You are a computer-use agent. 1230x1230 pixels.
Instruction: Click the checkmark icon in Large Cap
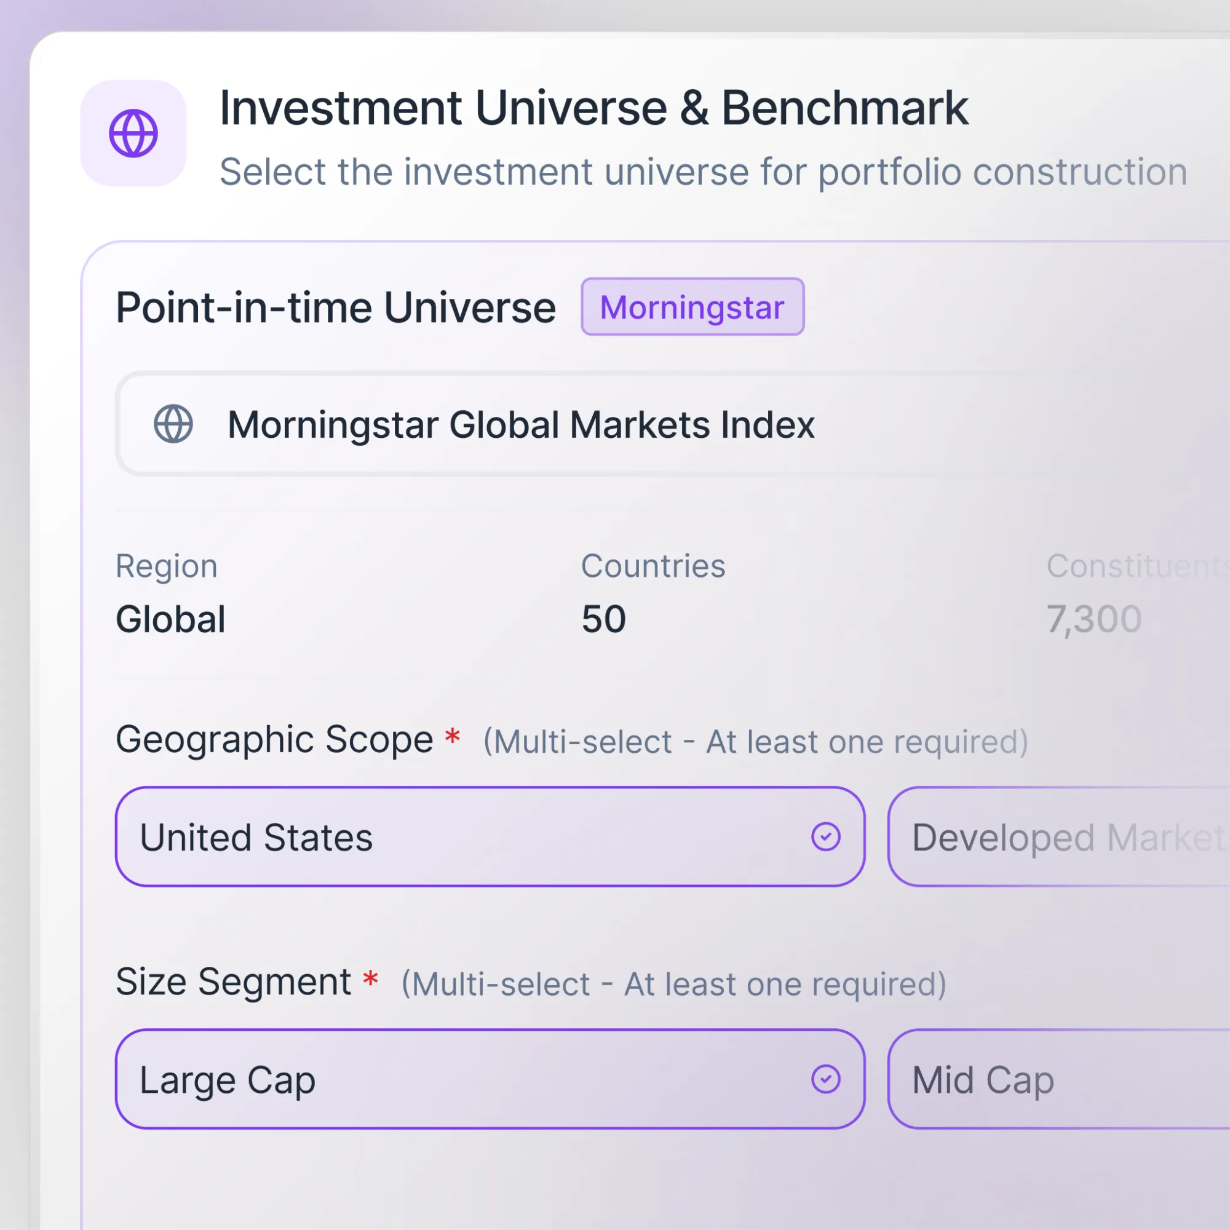tap(826, 1079)
